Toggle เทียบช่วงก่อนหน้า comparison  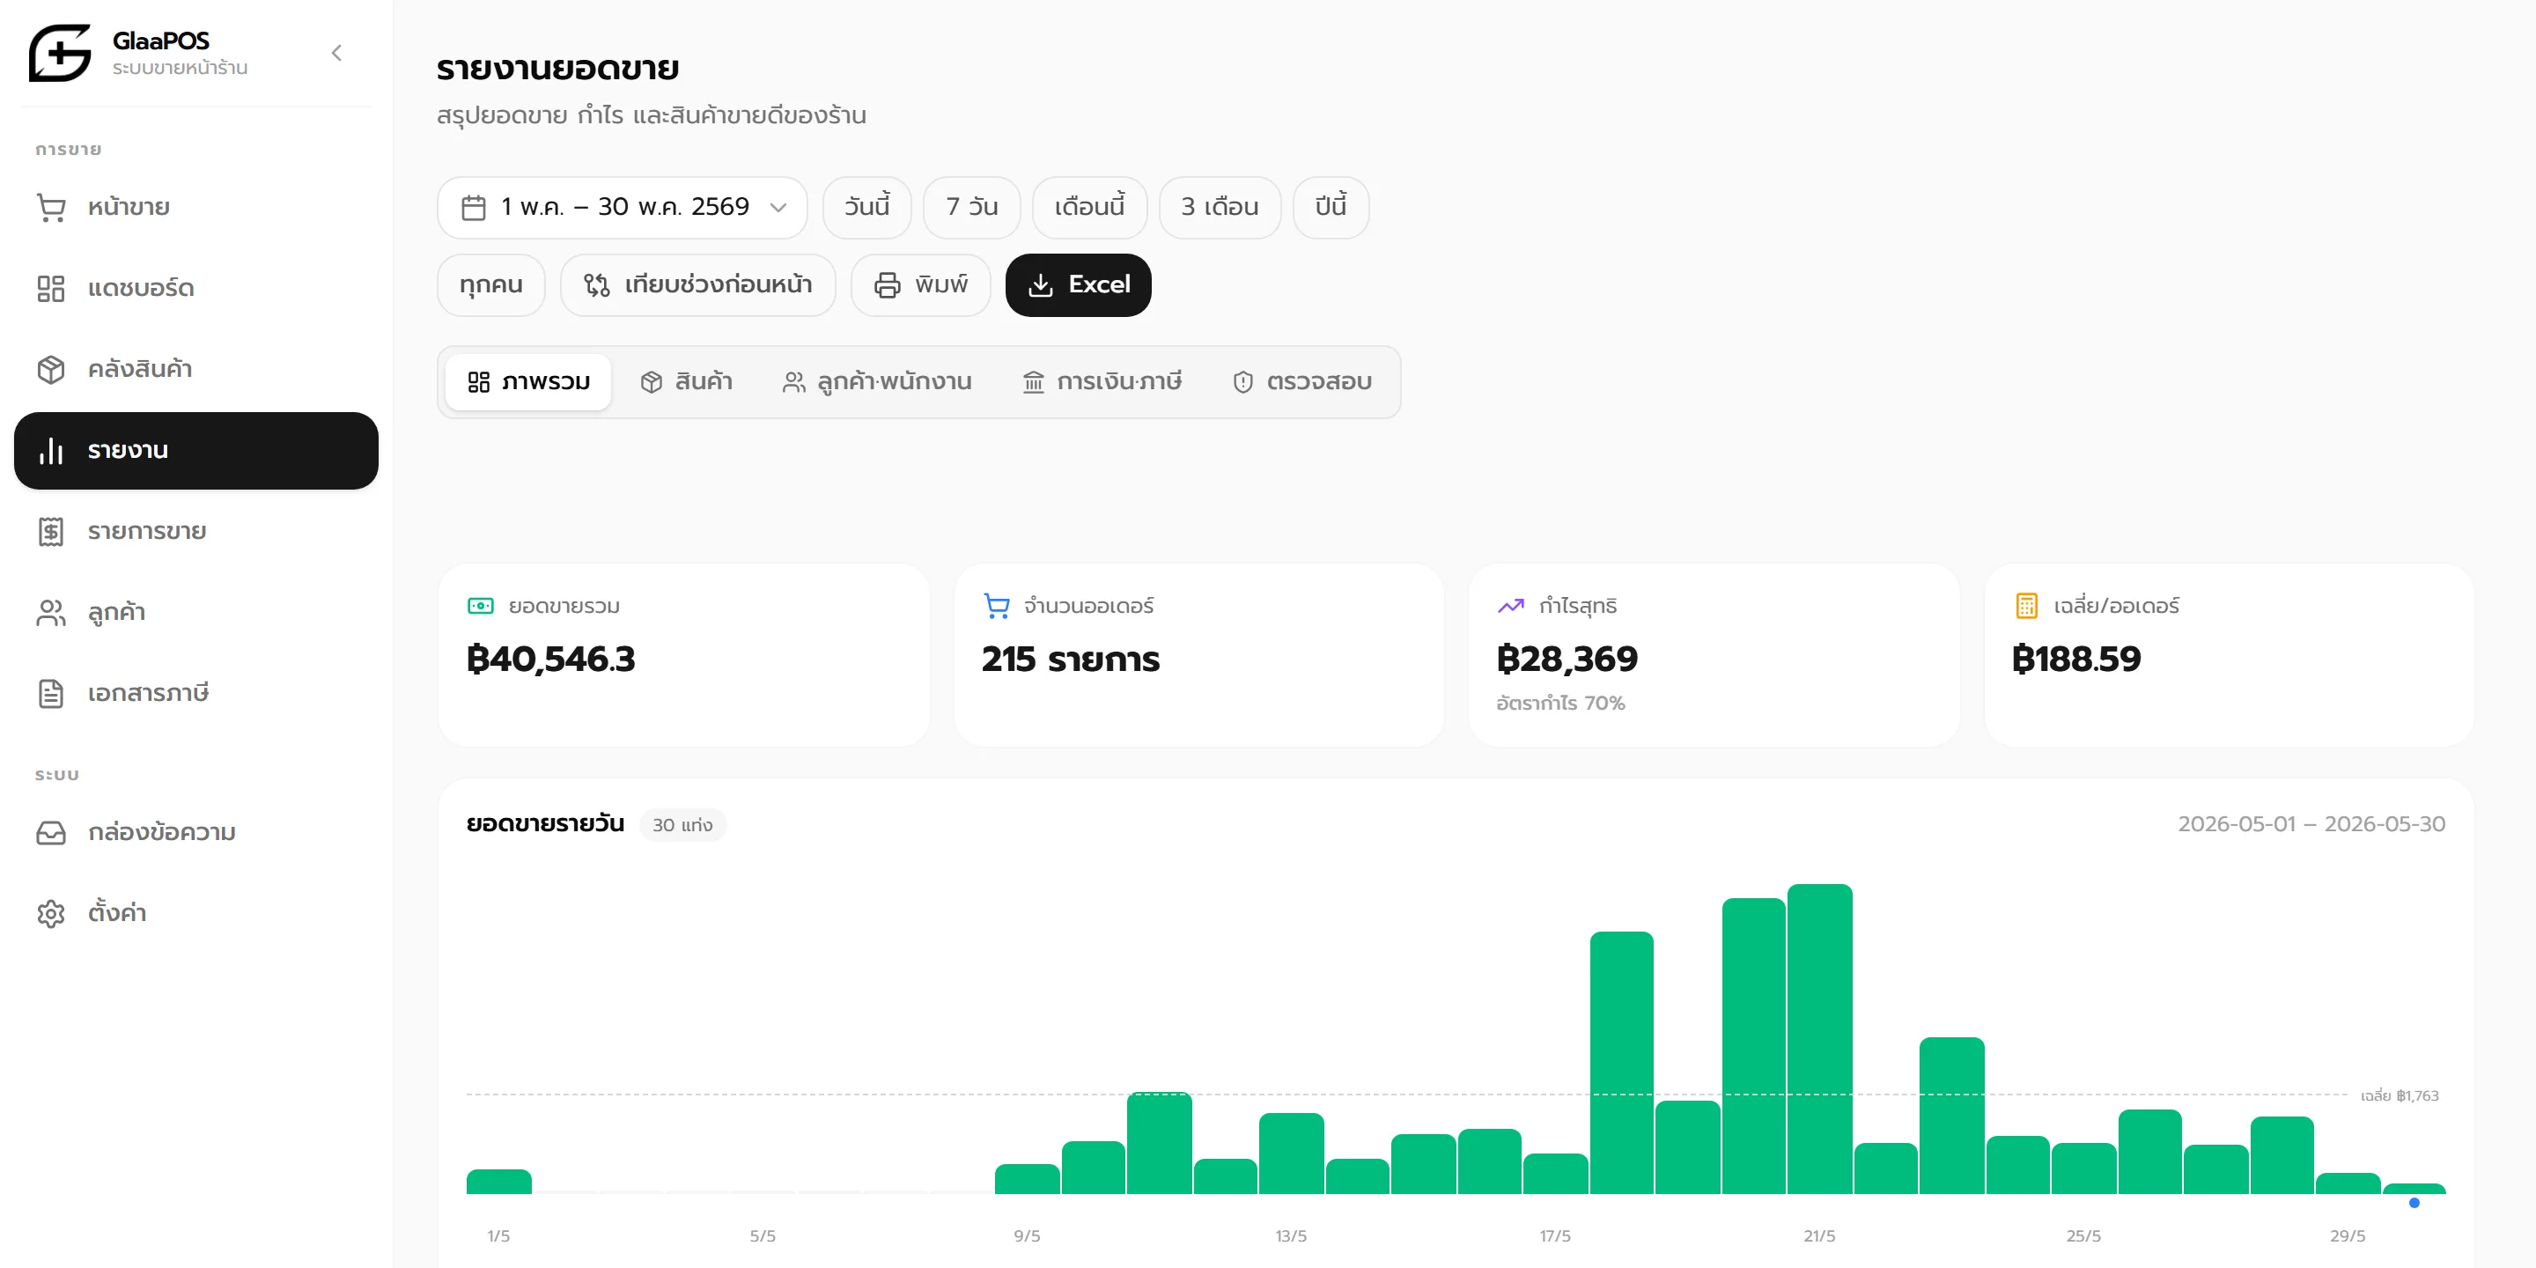point(698,285)
